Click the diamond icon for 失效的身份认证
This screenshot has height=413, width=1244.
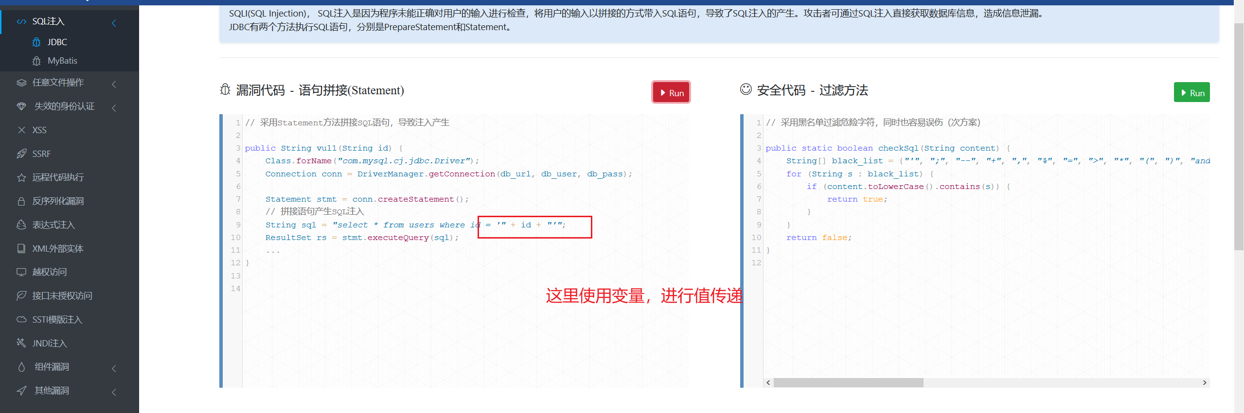click(21, 106)
